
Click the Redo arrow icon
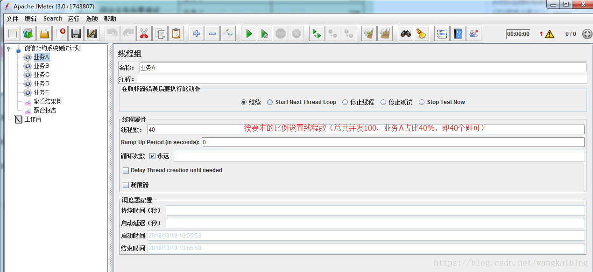pyautogui.click(x=128, y=34)
